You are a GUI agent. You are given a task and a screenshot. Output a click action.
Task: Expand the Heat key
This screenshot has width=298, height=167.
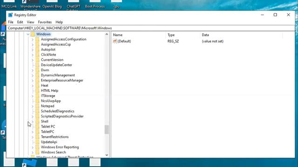point(33,85)
